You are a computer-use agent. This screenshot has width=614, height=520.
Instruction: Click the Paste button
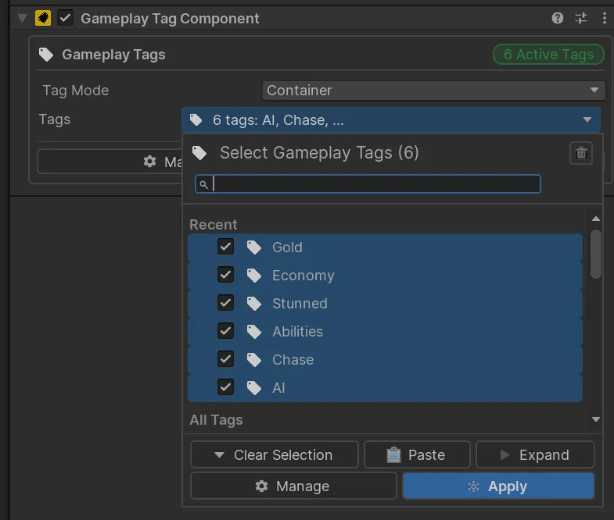click(417, 454)
